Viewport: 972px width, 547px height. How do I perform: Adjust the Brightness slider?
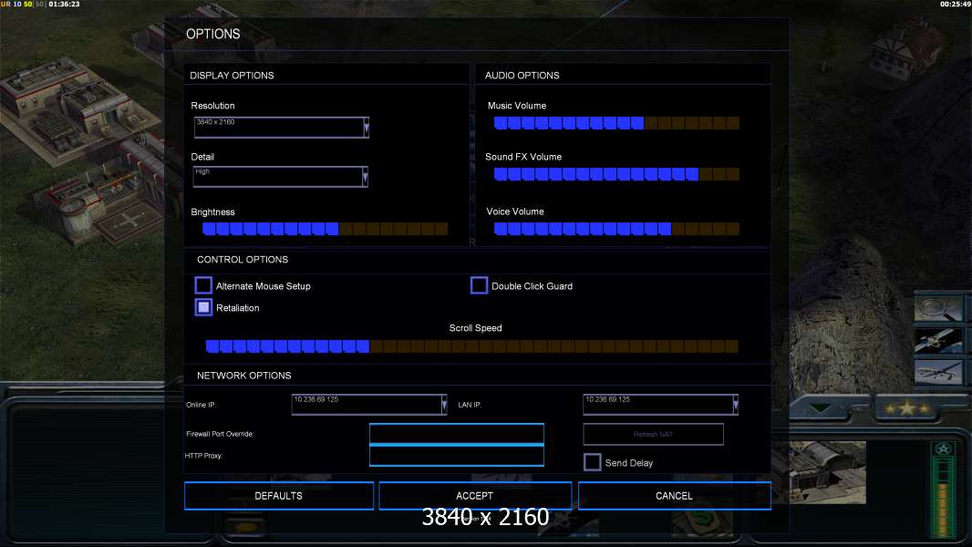325,229
